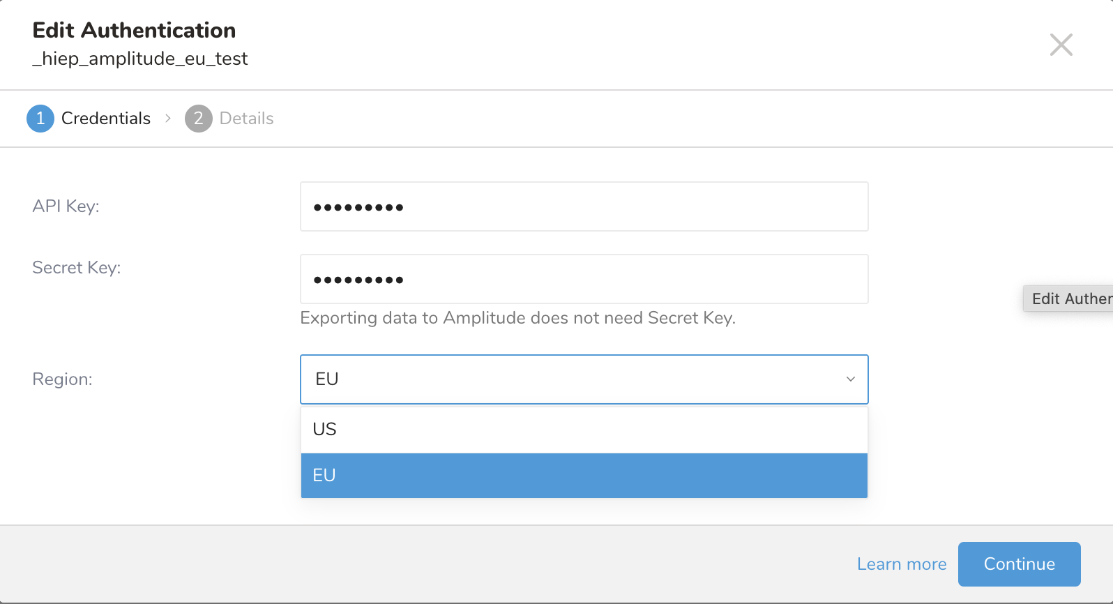Viewport: 1113px width, 604px height.
Task: Go to the Credentials step label
Action: [x=106, y=119]
